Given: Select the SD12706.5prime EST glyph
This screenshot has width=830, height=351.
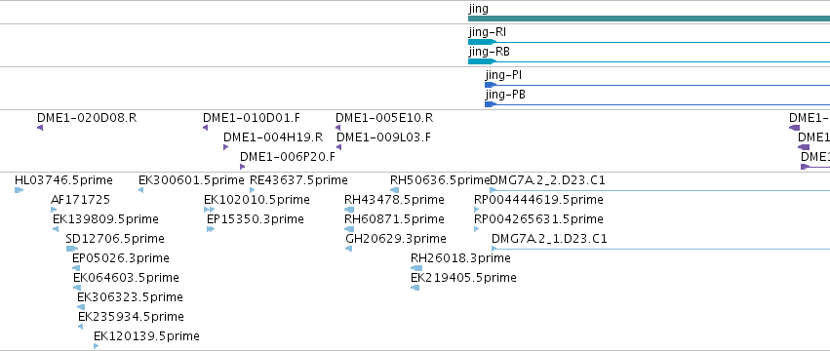Looking at the screenshot, I should (72, 249).
